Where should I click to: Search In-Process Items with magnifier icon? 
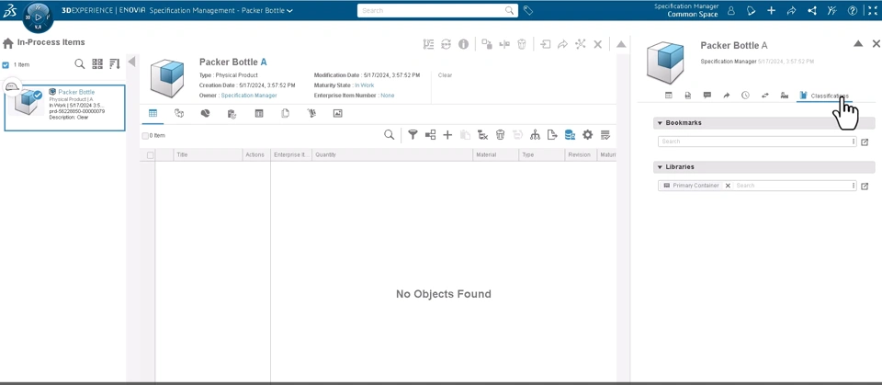click(80, 64)
